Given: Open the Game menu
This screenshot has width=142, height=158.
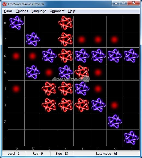Looking at the screenshot, I should (x=8, y=11).
